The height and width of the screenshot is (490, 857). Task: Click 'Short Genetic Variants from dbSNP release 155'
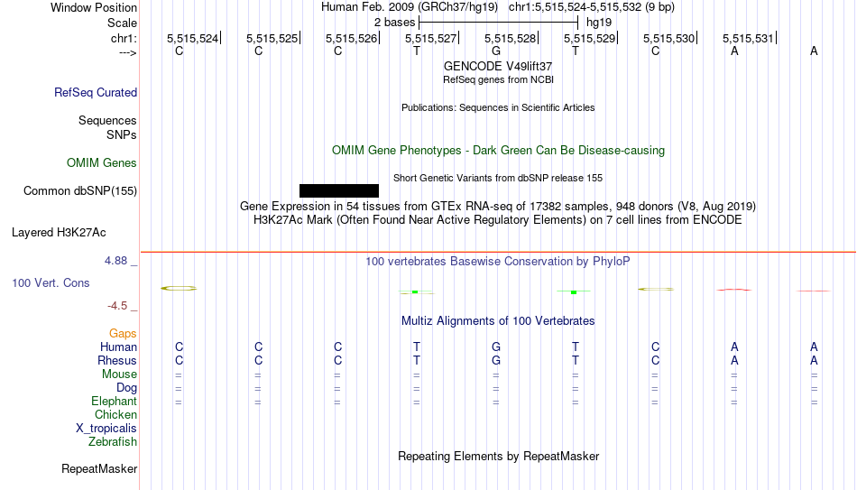click(x=498, y=179)
